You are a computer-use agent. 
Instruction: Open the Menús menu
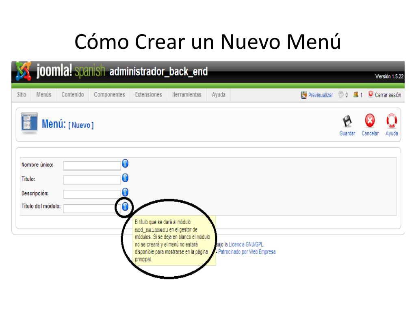pyautogui.click(x=44, y=95)
